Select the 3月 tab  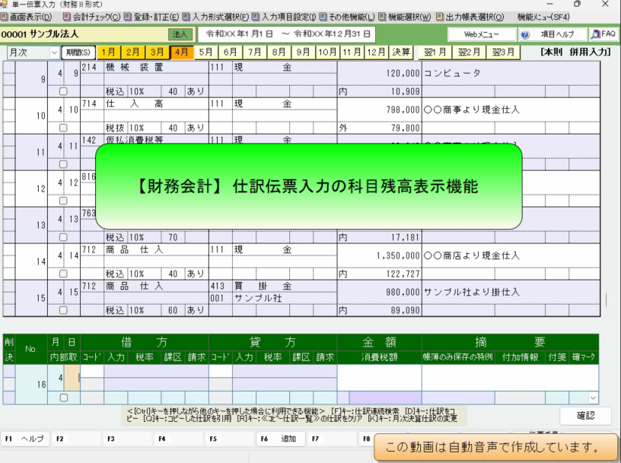[158, 52]
